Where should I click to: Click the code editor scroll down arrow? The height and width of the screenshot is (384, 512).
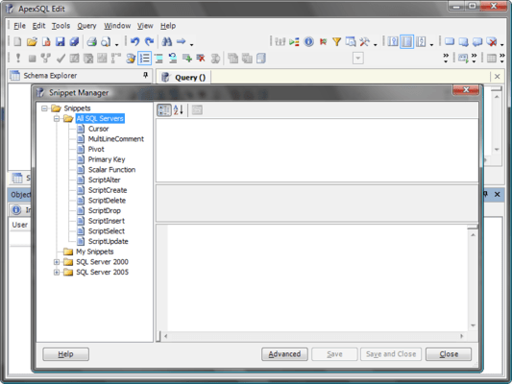(x=473, y=325)
